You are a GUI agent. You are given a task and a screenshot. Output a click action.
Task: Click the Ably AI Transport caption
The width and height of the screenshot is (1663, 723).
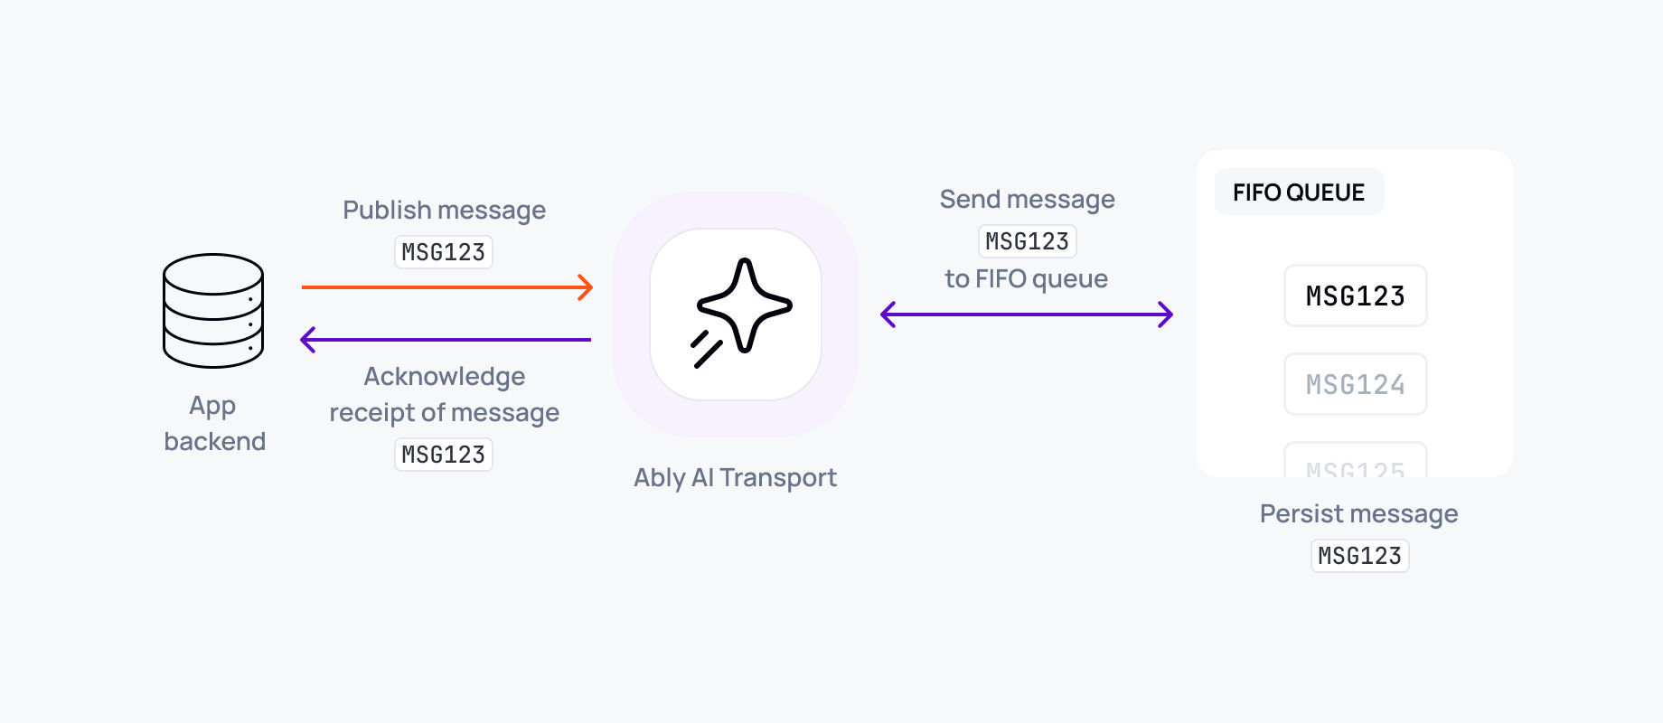point(735,477)
